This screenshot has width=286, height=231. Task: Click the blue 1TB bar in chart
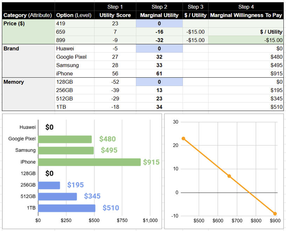point(67,208)
